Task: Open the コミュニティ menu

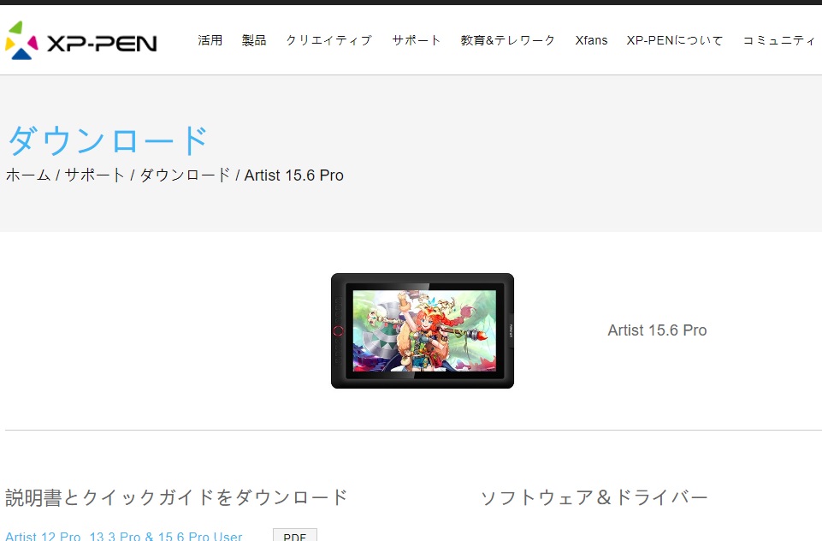Action: pyautogui.click(x=779, y=40)
